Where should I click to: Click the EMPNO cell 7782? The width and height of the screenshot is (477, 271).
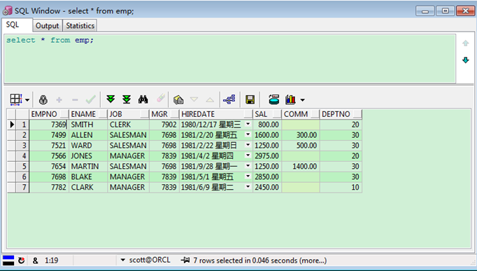click(x=49, y=187)
